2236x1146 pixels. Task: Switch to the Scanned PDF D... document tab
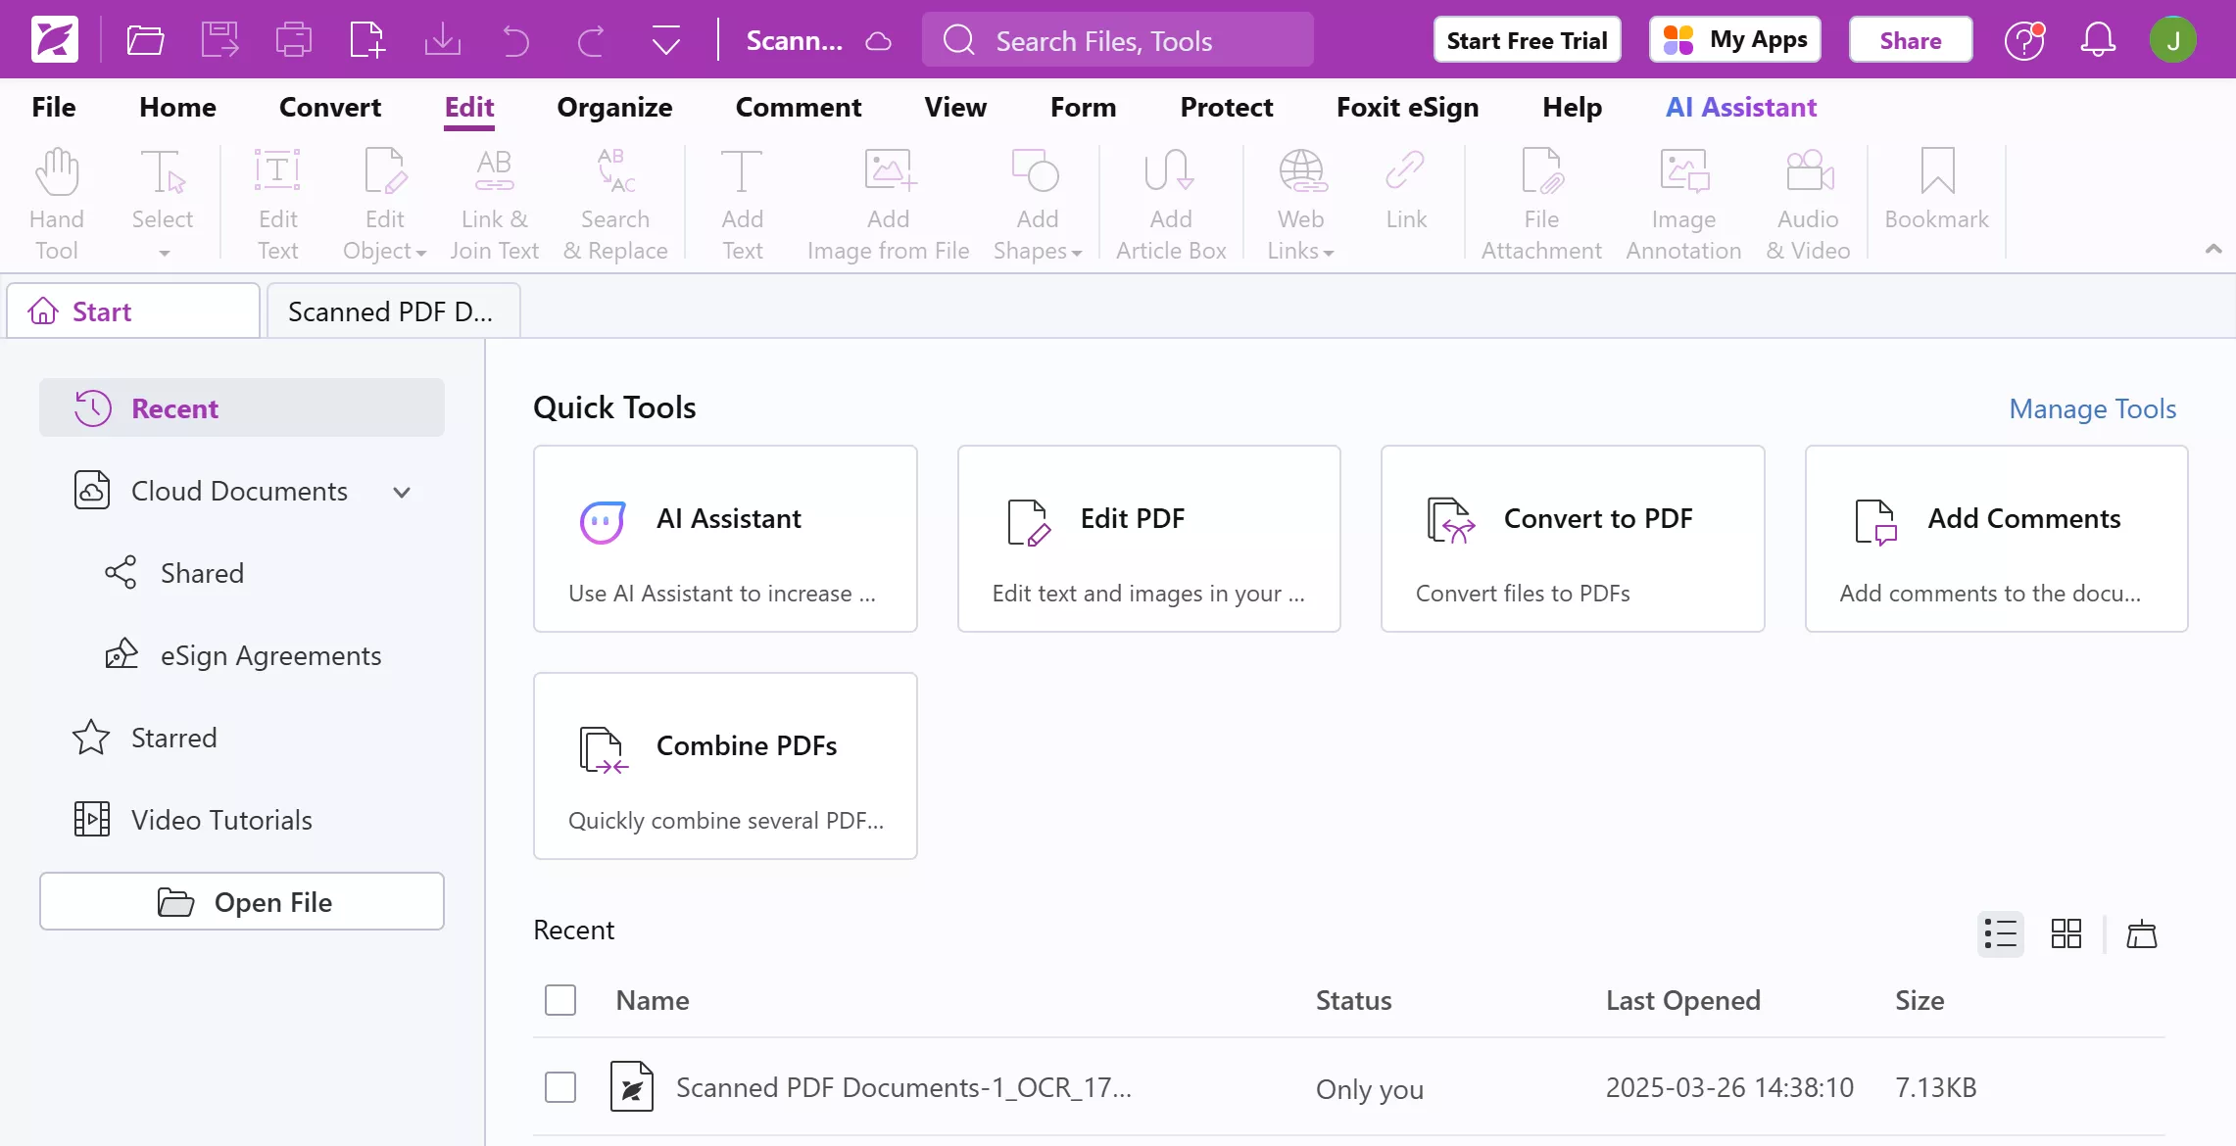pyautogui.click(x=393, y=311)
